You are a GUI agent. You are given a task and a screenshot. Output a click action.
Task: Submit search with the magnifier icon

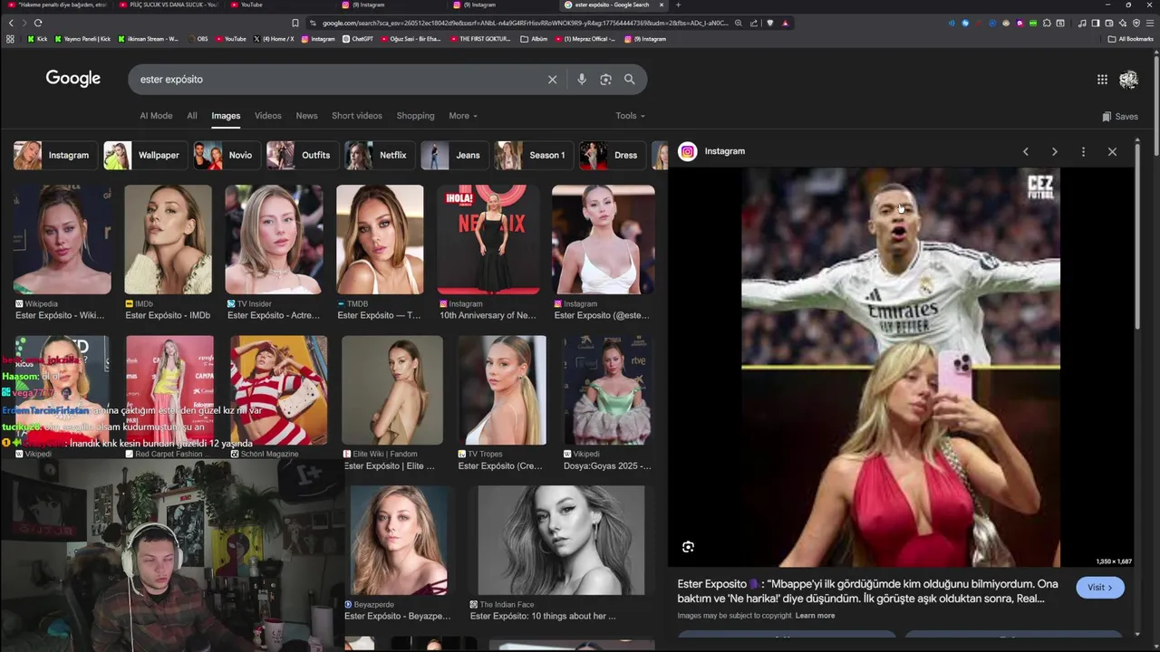coord(629,80)
